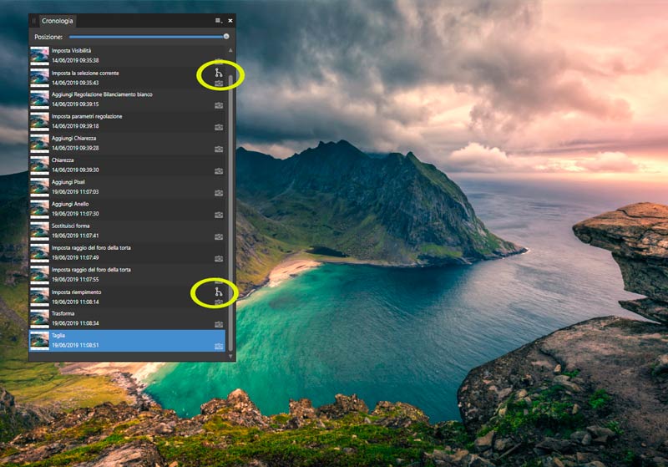The image size is (668, 467).
Task: Click timestamp 19/06/2019 11:07:03
Action: [75, 192]
